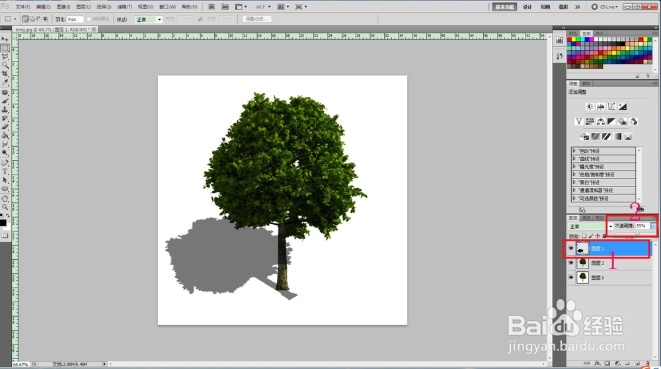This screenshot has width=661, height=369.
Task: Toggle visibility of 图层 2
Action: (x=571, y=263)
